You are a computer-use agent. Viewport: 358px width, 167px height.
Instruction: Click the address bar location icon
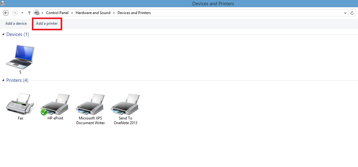(x=37, y=13)
